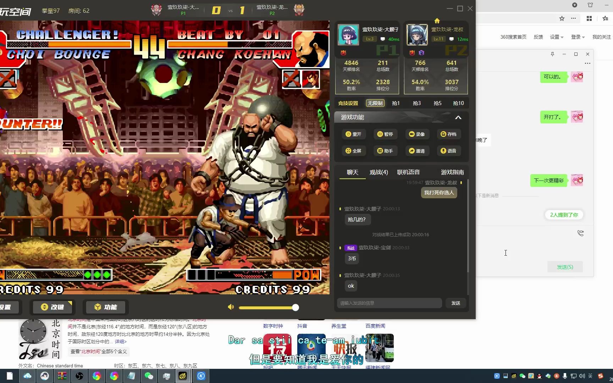
Task: Switch to the 聊天 chat tab
Action: (x=353, y=172)
